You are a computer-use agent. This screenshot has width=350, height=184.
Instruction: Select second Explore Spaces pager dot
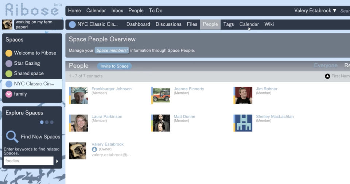point(47,122)
